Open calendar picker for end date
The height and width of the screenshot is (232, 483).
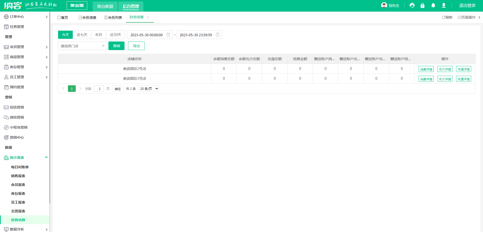click(218, 35)
